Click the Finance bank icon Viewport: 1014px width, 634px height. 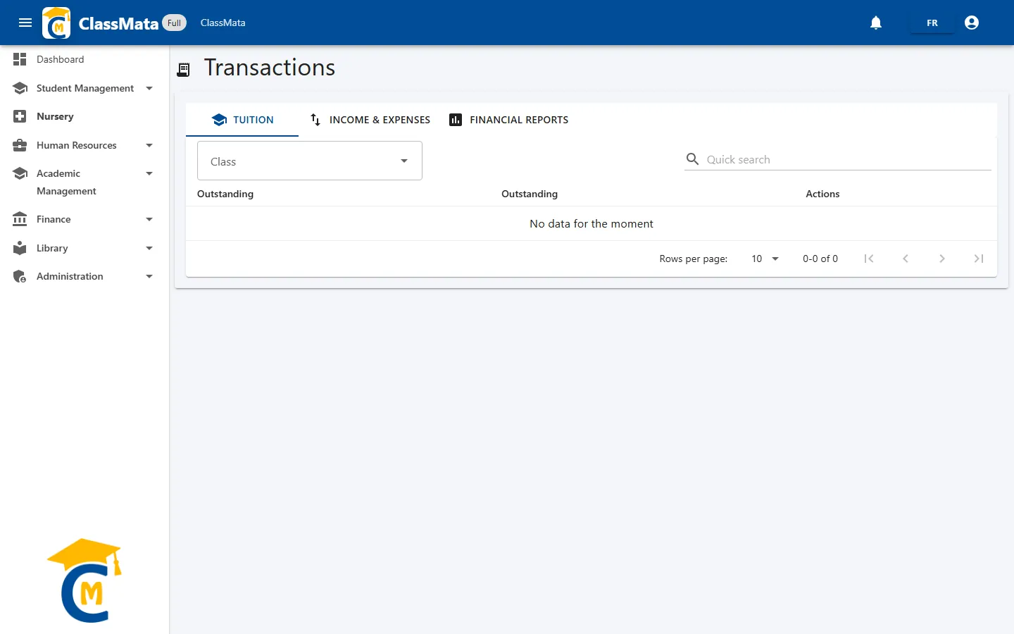20,219
